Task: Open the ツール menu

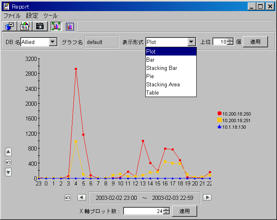Action: coord(50,16)
